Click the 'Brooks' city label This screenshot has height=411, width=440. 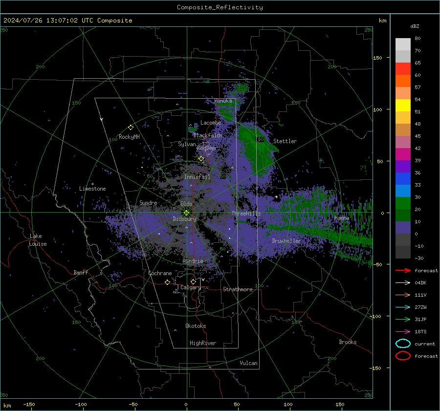[348, 342]
